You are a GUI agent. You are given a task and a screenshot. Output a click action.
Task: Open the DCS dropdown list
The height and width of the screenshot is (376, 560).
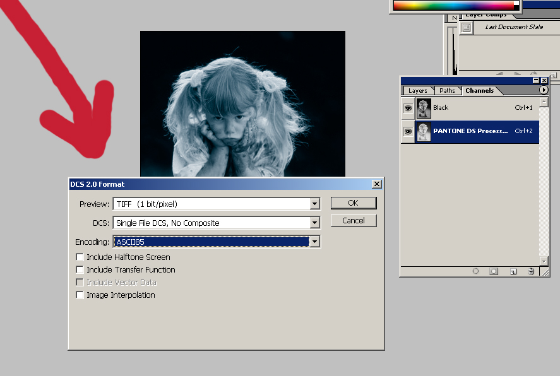click(314, 223)
